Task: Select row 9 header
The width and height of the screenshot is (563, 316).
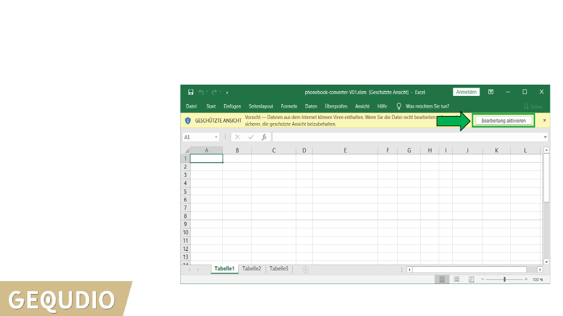Action: (x=185, y=224)
